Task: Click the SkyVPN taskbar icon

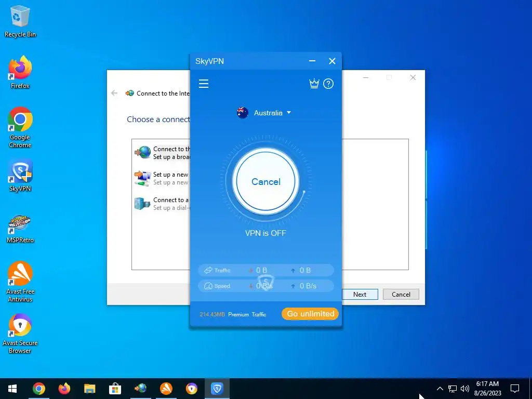Action: tap(217, 389)
